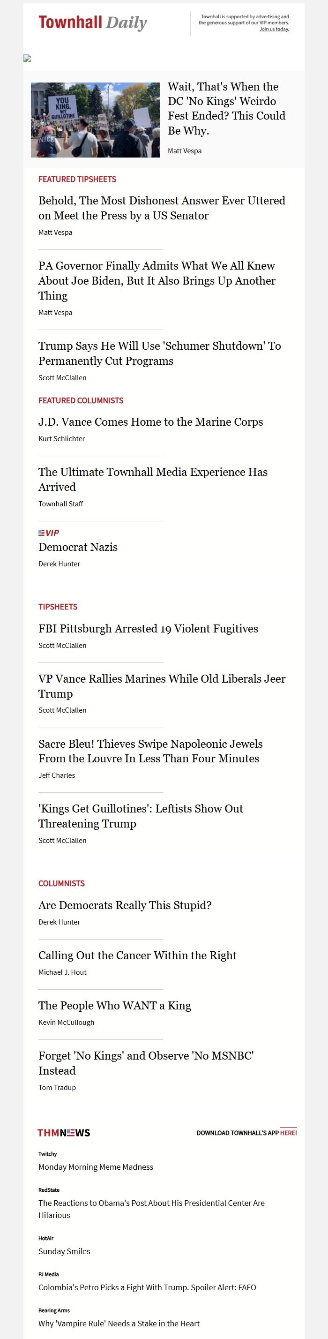Read 'J.D. Vance Comes Home' column
This screenshot has height=1339, width=328.
click(151, 422)
